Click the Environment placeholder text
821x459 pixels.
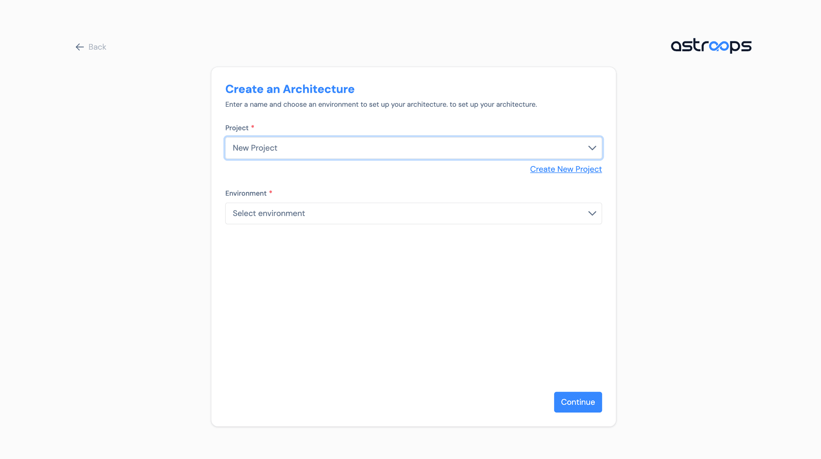pyautogui.click(x=269, y=213)
